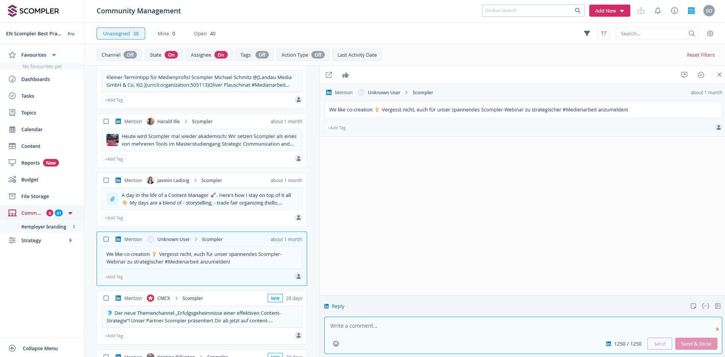
Task: Open the notifications bell icon
Action: coord(658,11)
